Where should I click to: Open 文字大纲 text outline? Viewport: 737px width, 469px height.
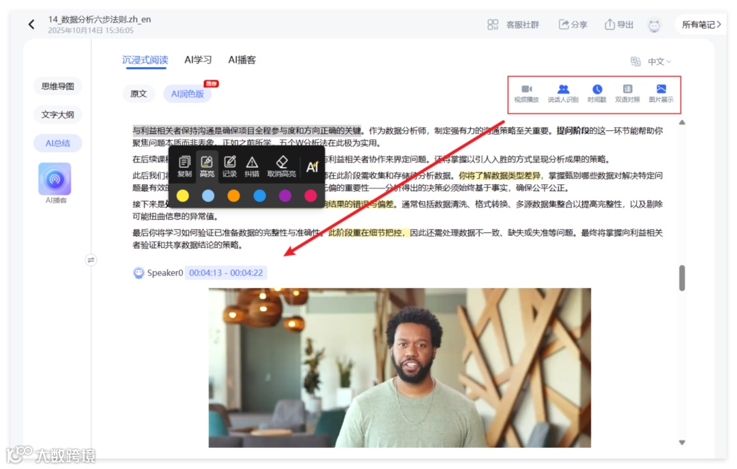coord(58,114)
